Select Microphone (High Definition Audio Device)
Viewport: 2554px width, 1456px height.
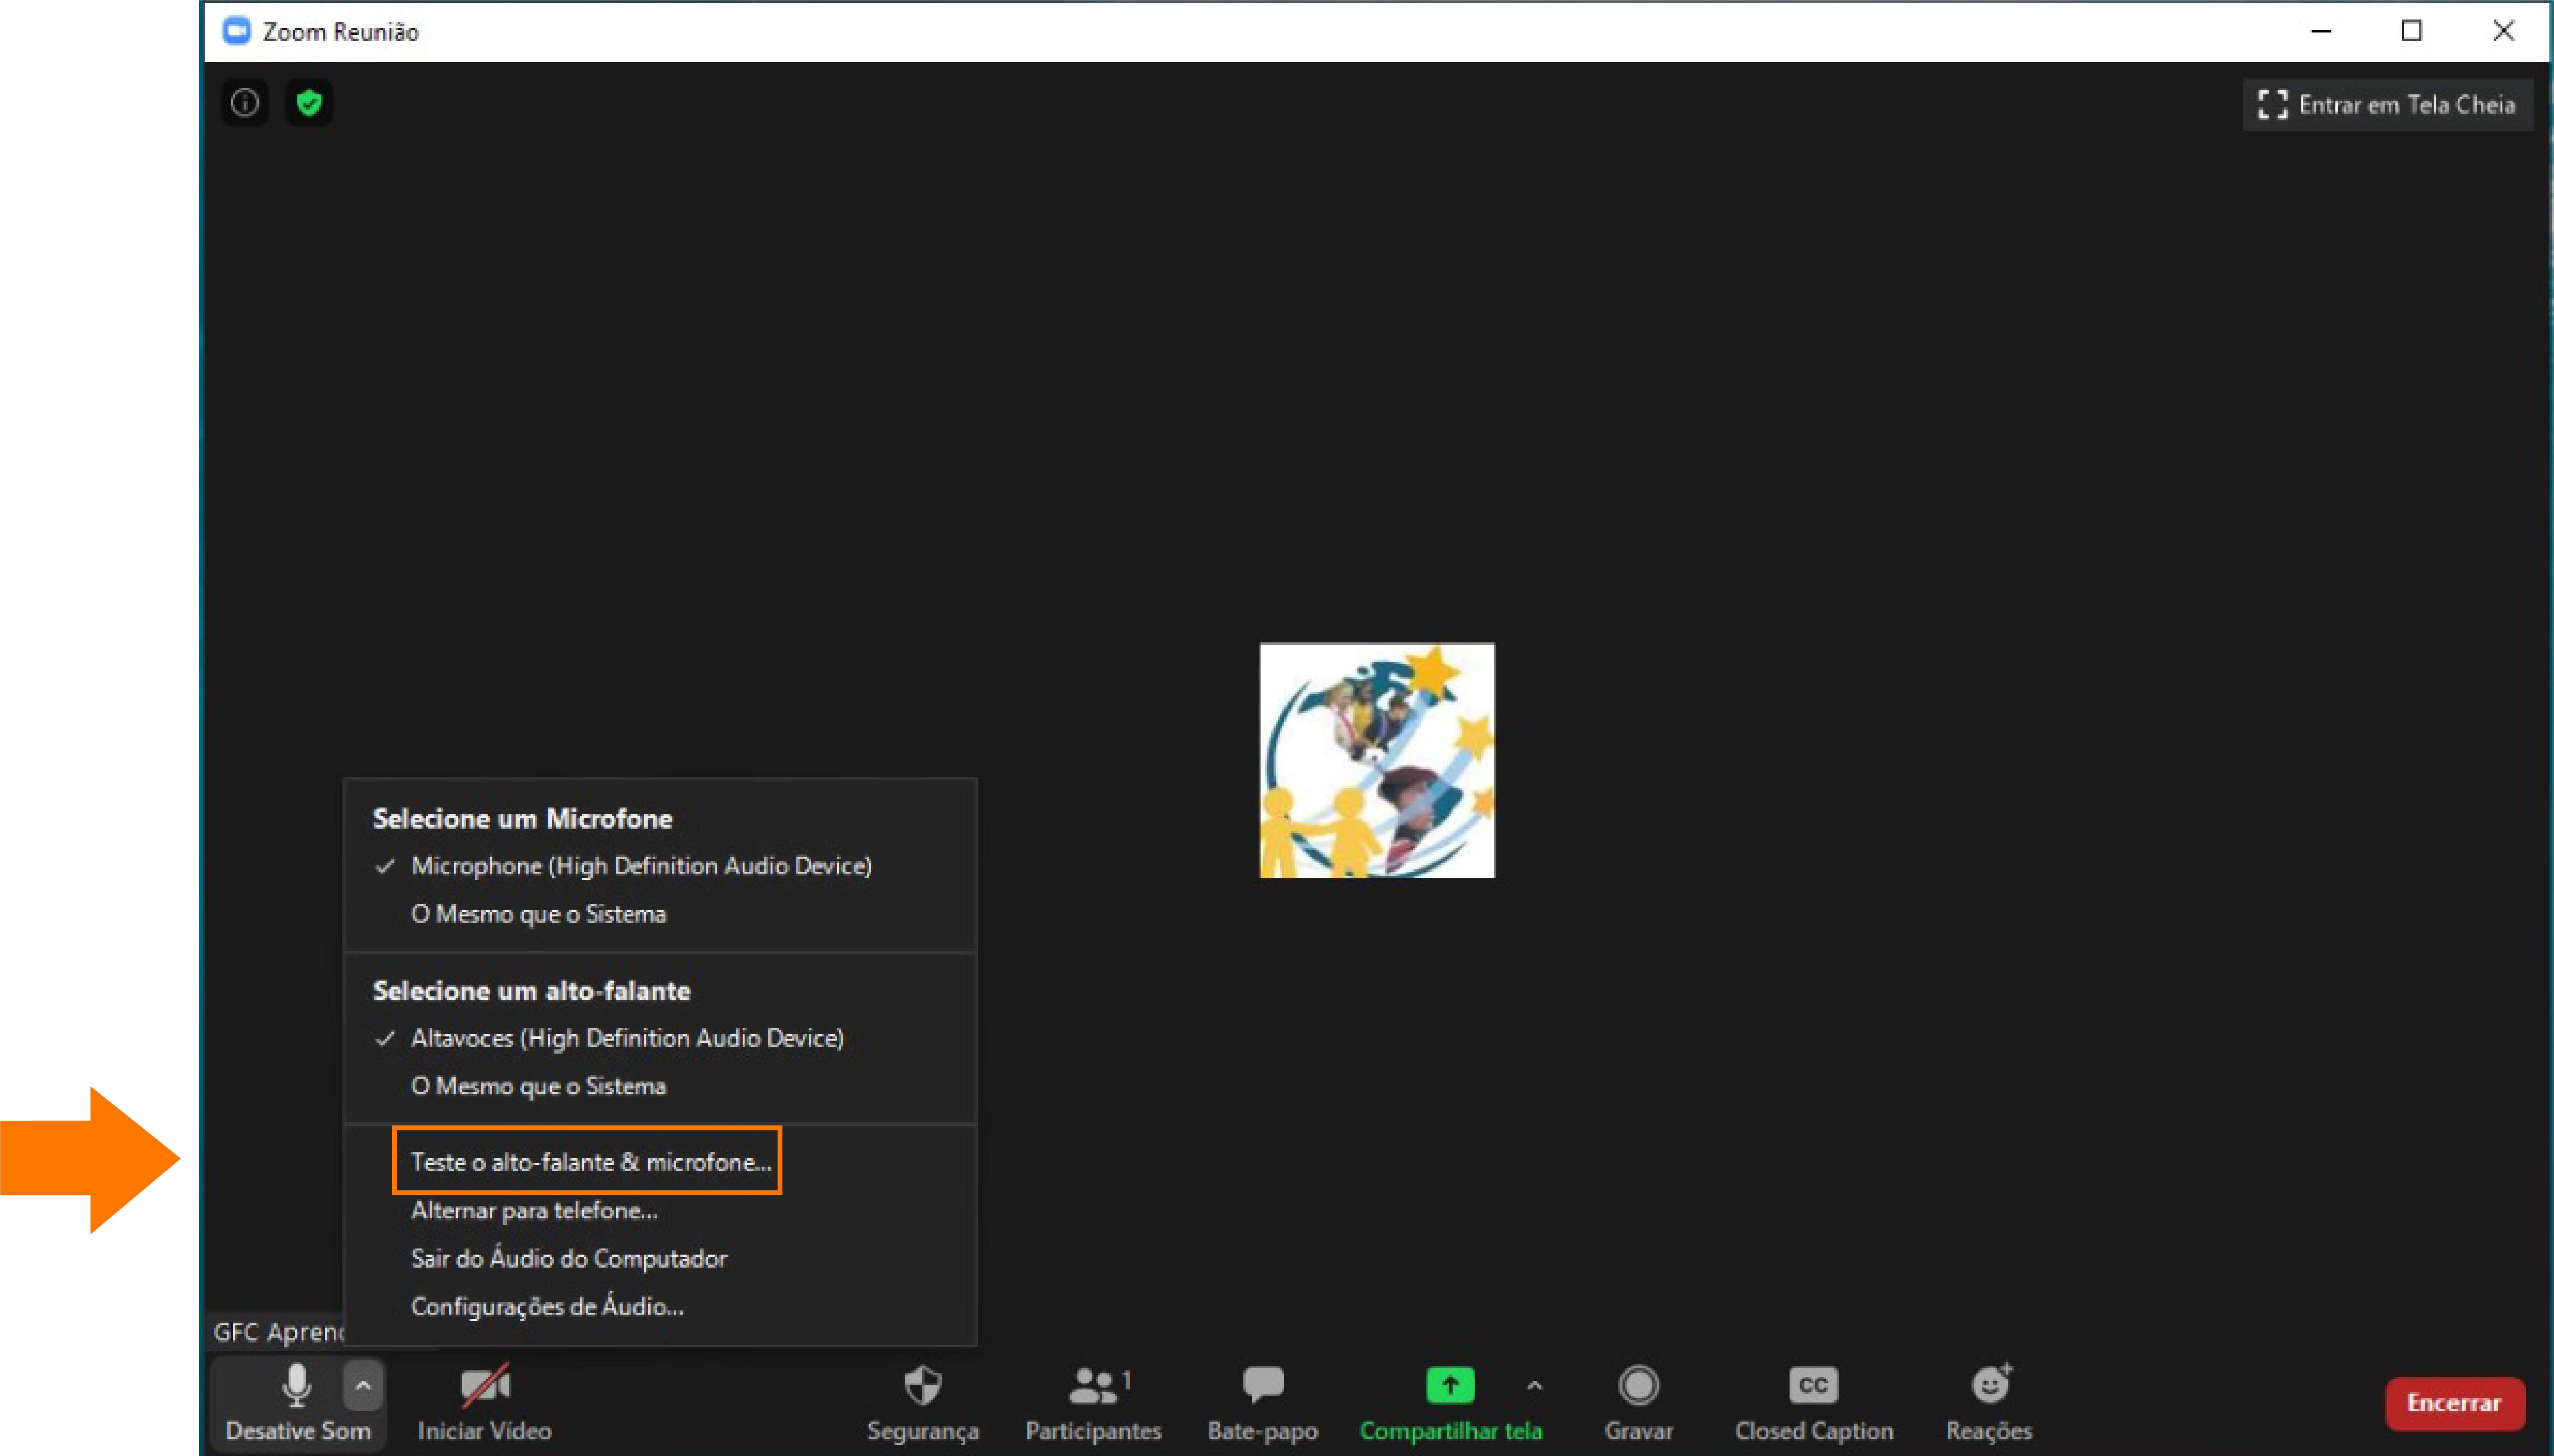(660, 866)
